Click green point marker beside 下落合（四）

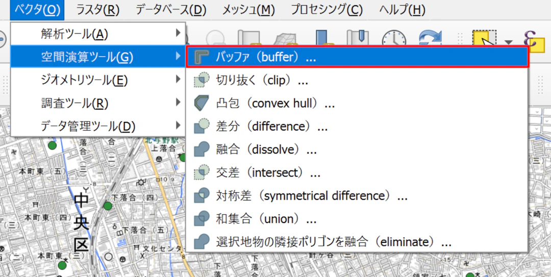click(x=108, y=206)
